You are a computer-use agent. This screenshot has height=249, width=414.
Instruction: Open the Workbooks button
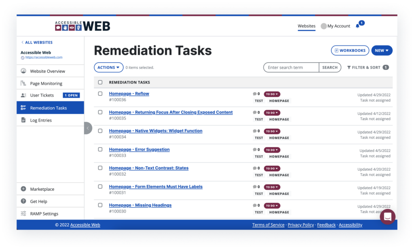pyautogui.click(x=350, y=51)
